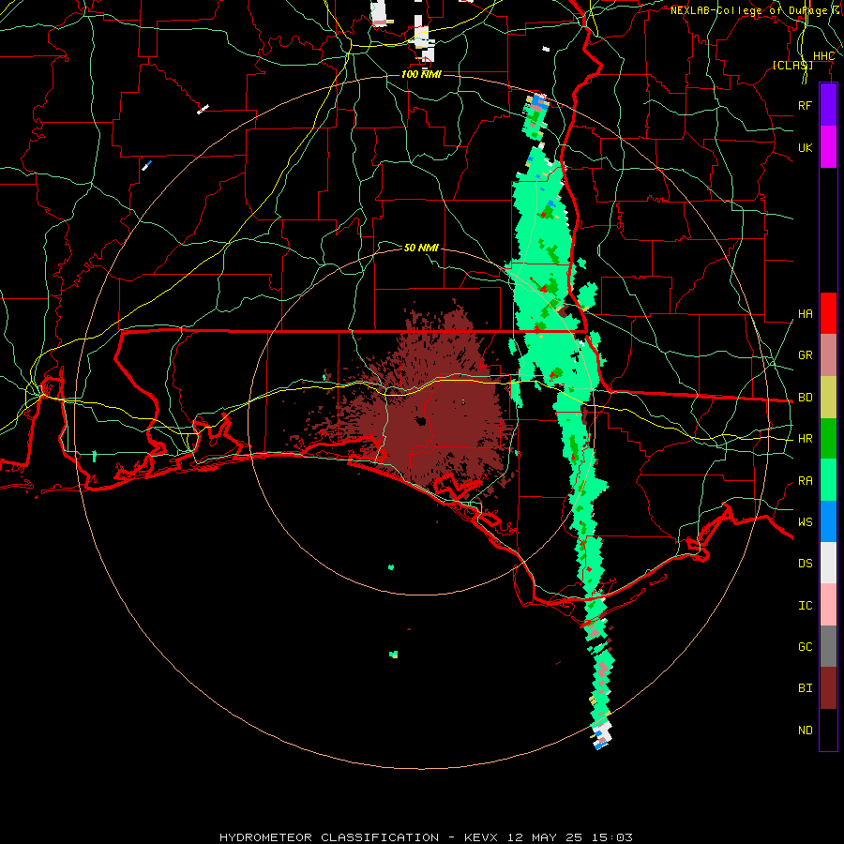This screenshot has width=844, height=844.
Task: Click the '50 NMI' range ring label
Action: coord(421,248)
